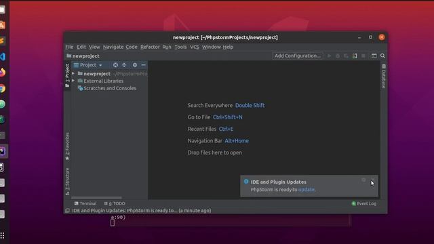Open the project structure window icon
Screen dimensions: 434x244
374,56
